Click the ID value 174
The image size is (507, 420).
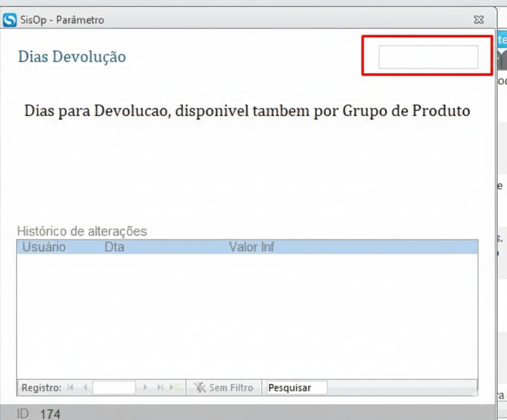pos(50,414)
